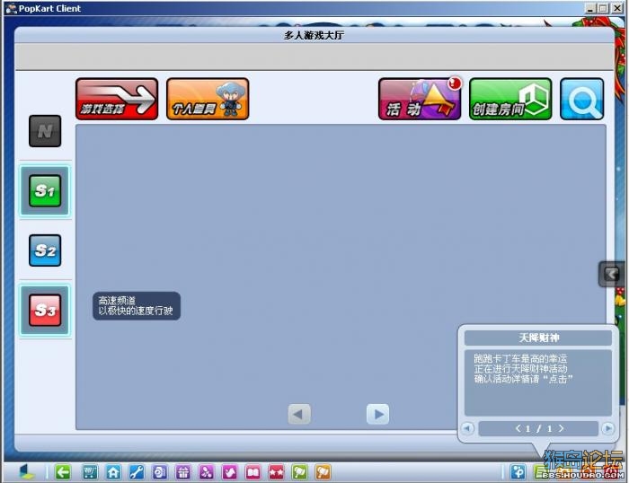
Task: Select the gray N channel
Action: click(x=45, y=131)
